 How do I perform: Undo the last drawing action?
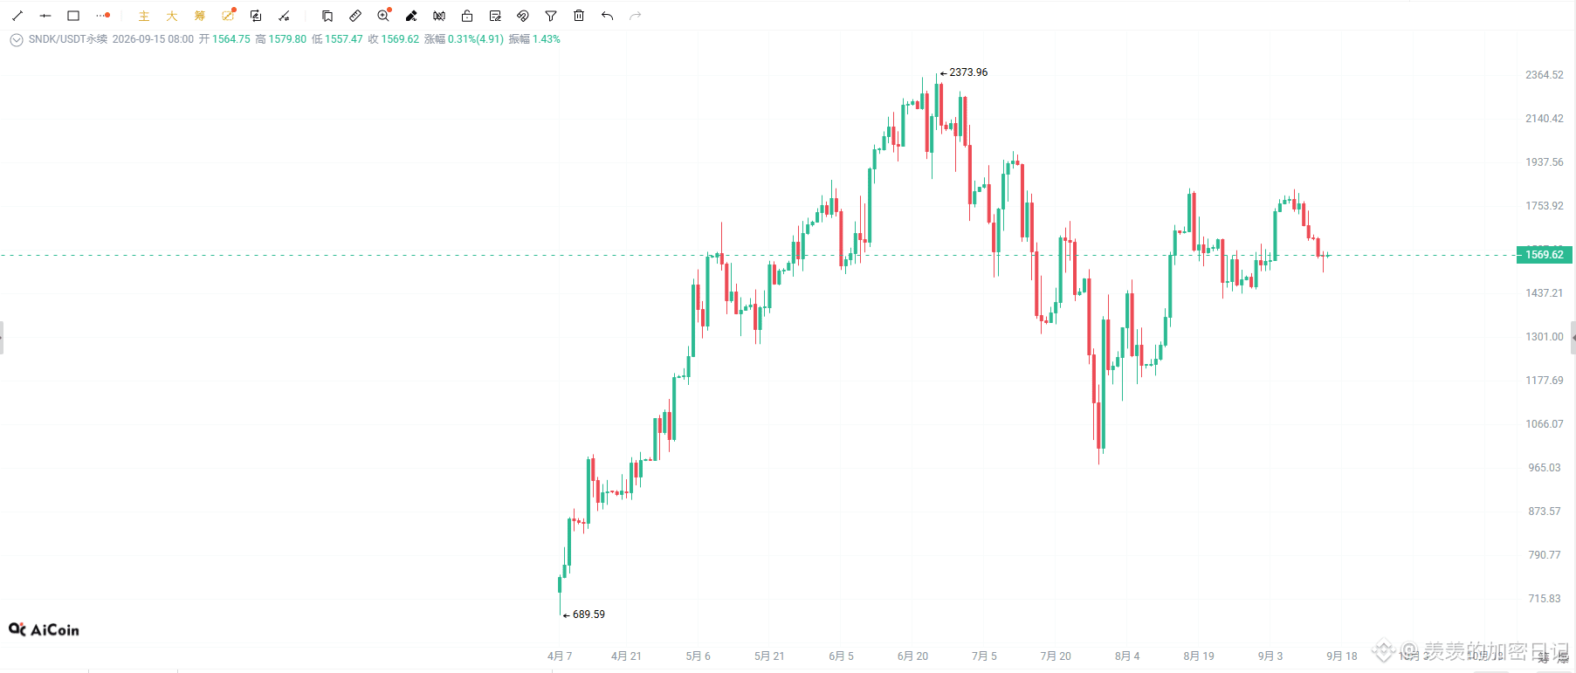(607, 16)
